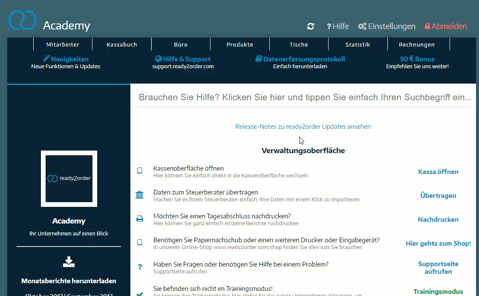Open the Mitarbeiter tab

[x=63, y=44]
